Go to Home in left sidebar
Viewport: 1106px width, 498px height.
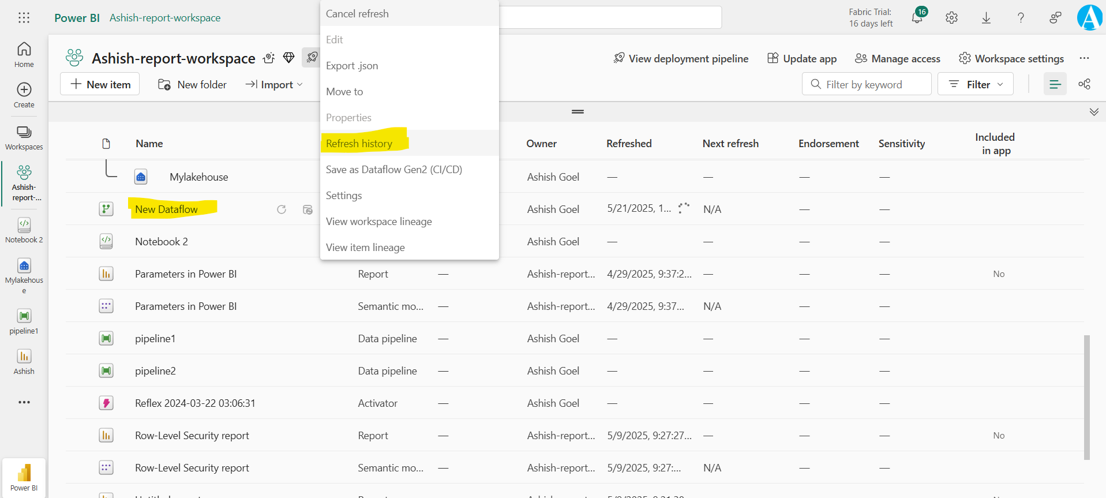(x=24, y=55)
